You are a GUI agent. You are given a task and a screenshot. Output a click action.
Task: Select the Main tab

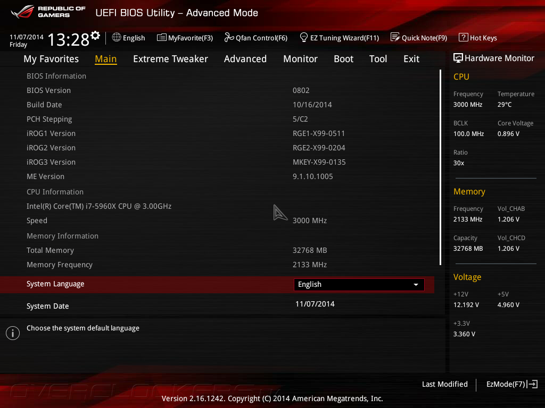(106, 59)
